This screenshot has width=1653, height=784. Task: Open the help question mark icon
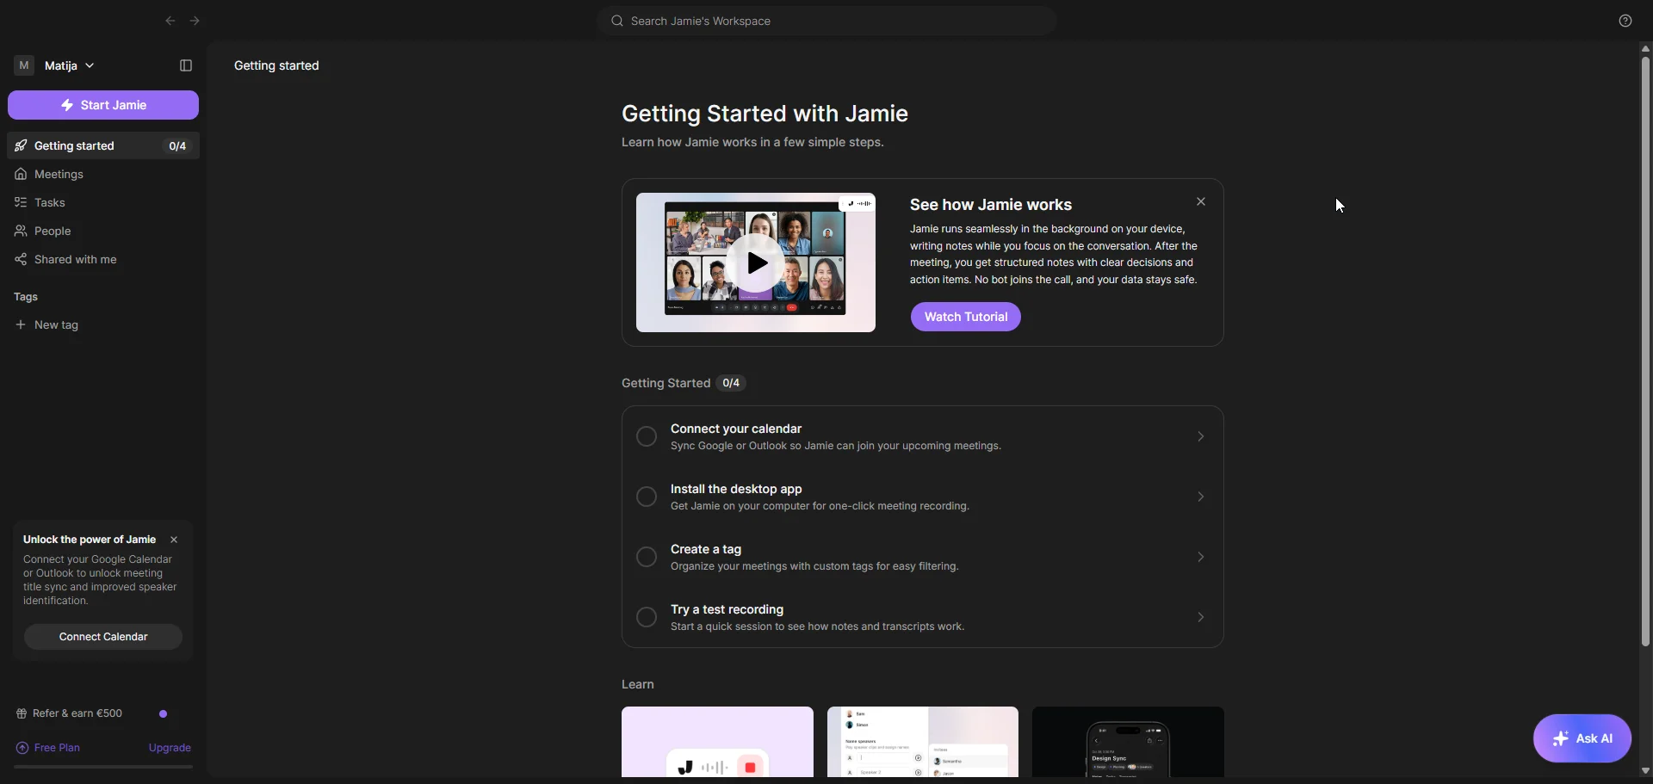[x=1625, y=21]
